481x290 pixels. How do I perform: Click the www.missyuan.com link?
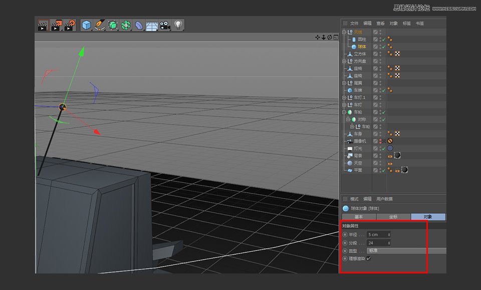[453, 8]
